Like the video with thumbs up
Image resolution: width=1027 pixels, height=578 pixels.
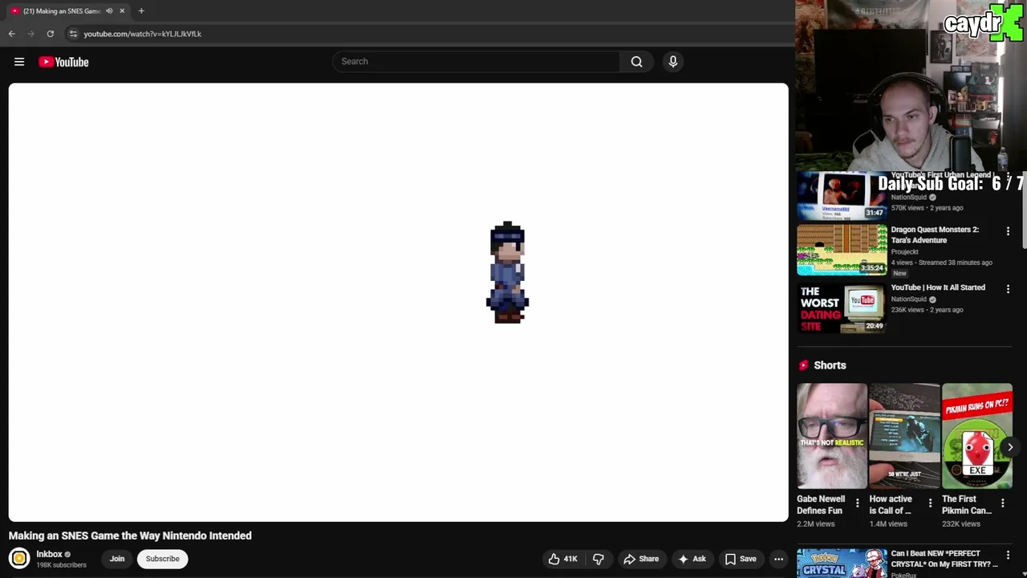click(x=562, y=559)
